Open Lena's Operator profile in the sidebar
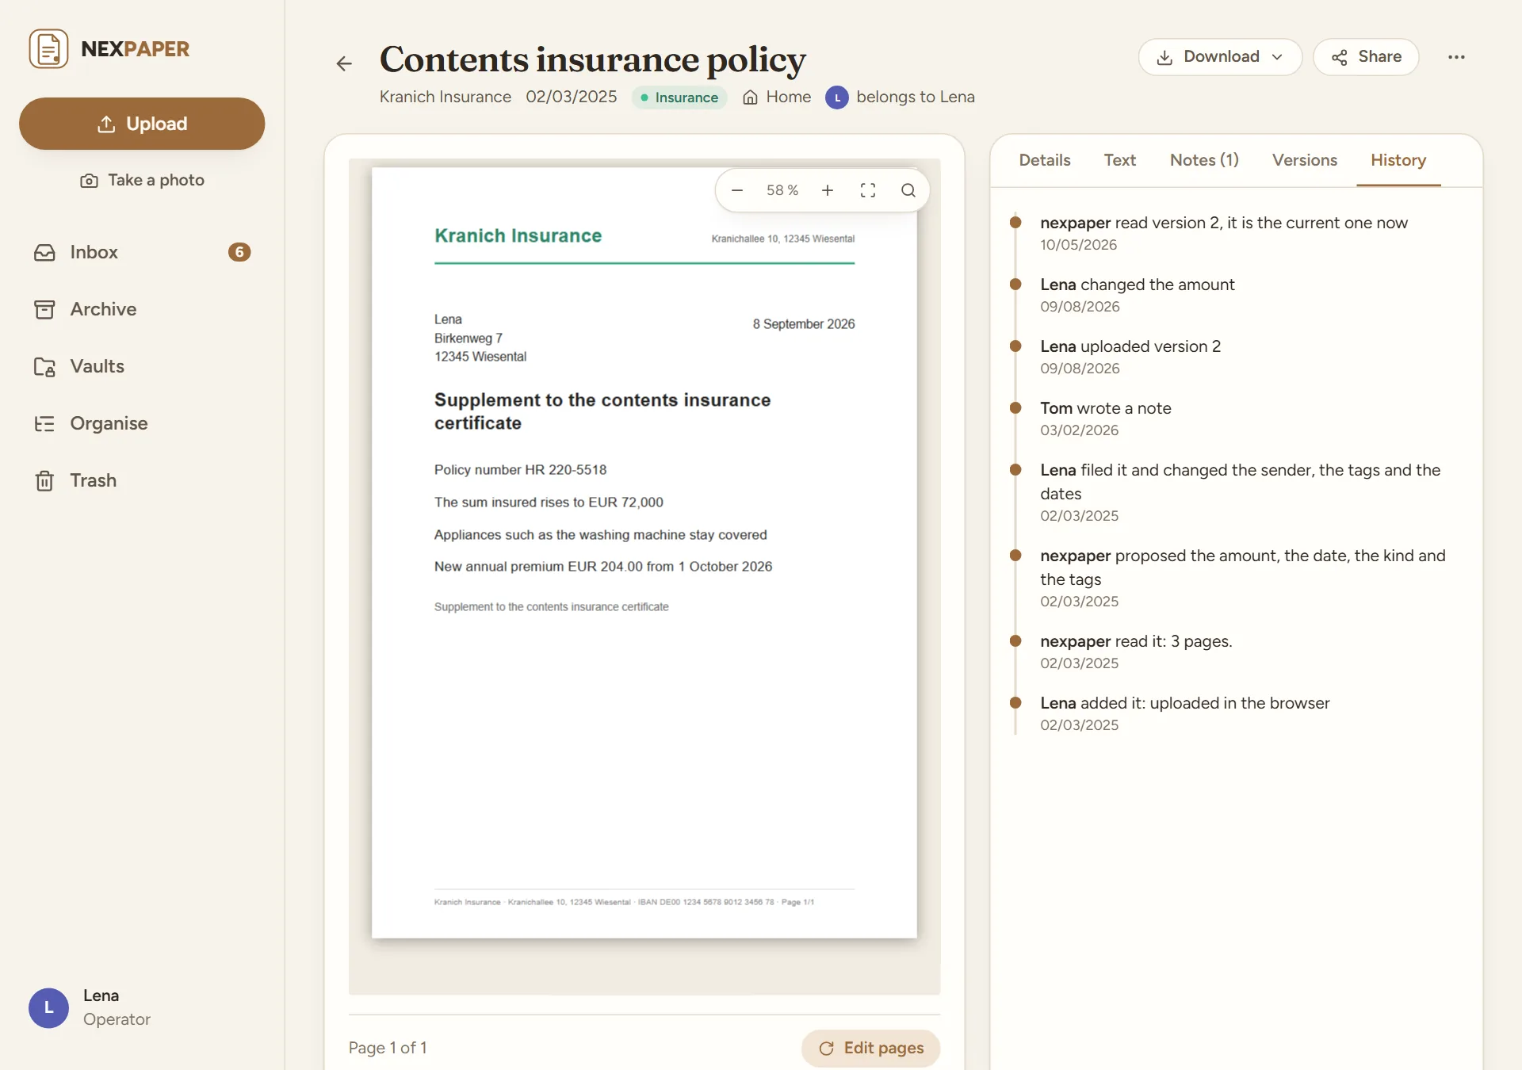The height and width of the screenshot is (1070, 1522). [x=90, y=1007]
